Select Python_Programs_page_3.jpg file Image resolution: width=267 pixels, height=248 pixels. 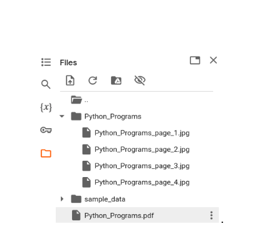pos(136,166)
